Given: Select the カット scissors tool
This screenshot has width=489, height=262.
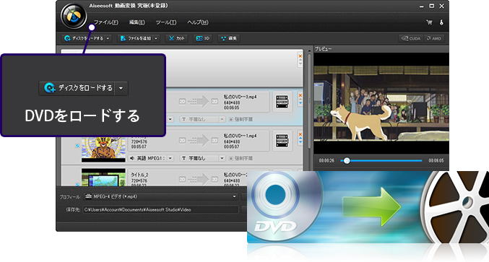Looking at the screenshot, I should click(176, 38).
